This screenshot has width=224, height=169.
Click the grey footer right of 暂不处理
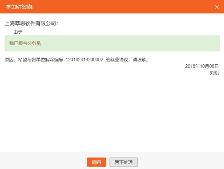tap(179, 162)
